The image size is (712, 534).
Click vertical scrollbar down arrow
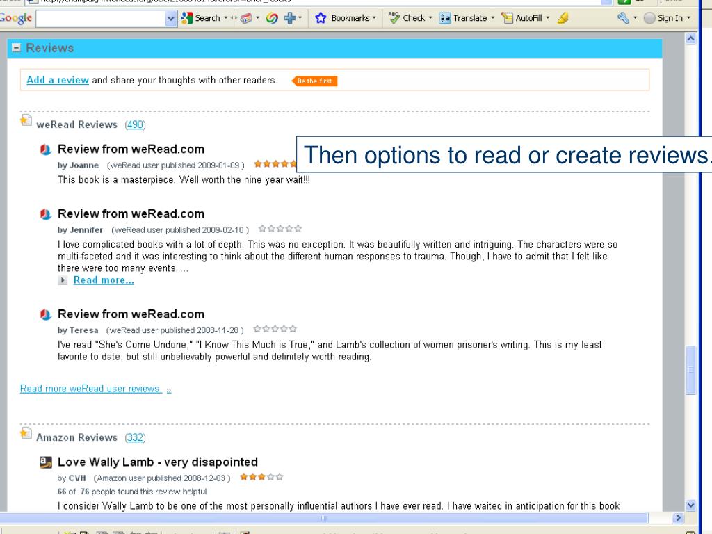(x=690, y=505)
